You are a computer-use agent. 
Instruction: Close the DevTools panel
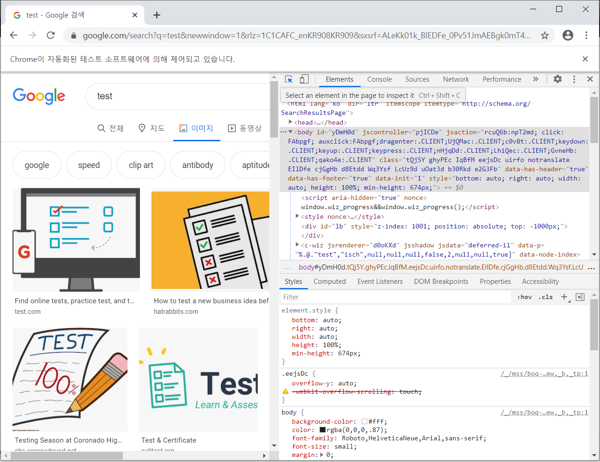point(590,79)
